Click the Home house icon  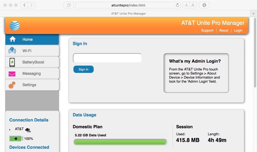click(x=12, y=39)
